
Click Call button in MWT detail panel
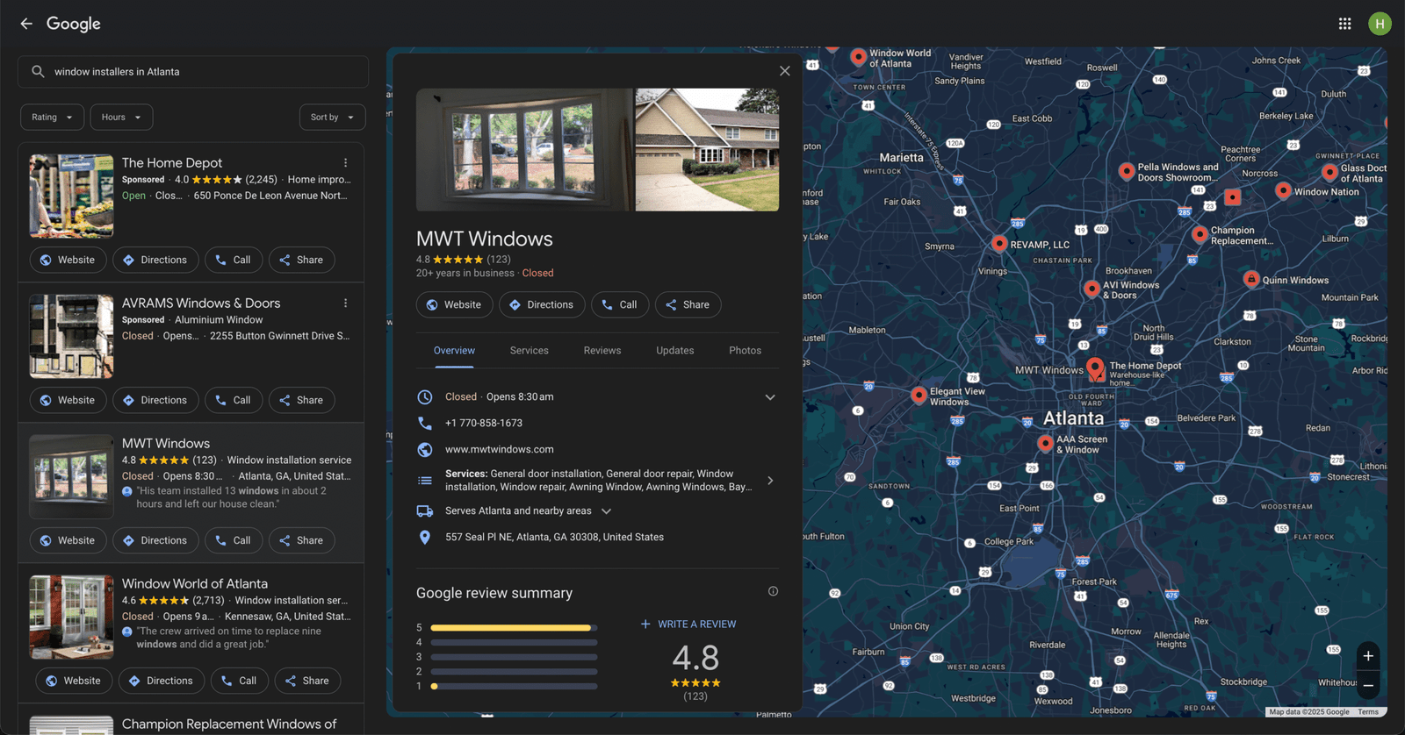point(620,305)
